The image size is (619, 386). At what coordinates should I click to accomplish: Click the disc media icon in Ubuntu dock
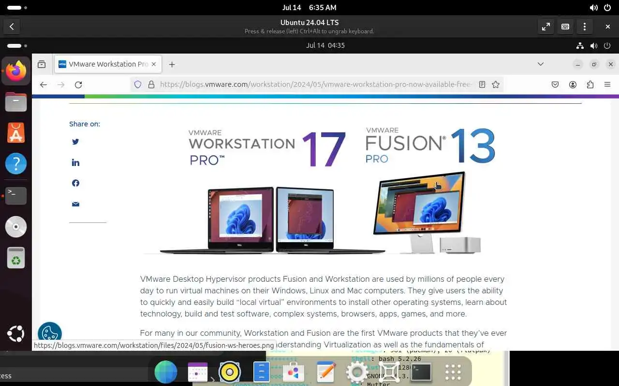point(16,227)
